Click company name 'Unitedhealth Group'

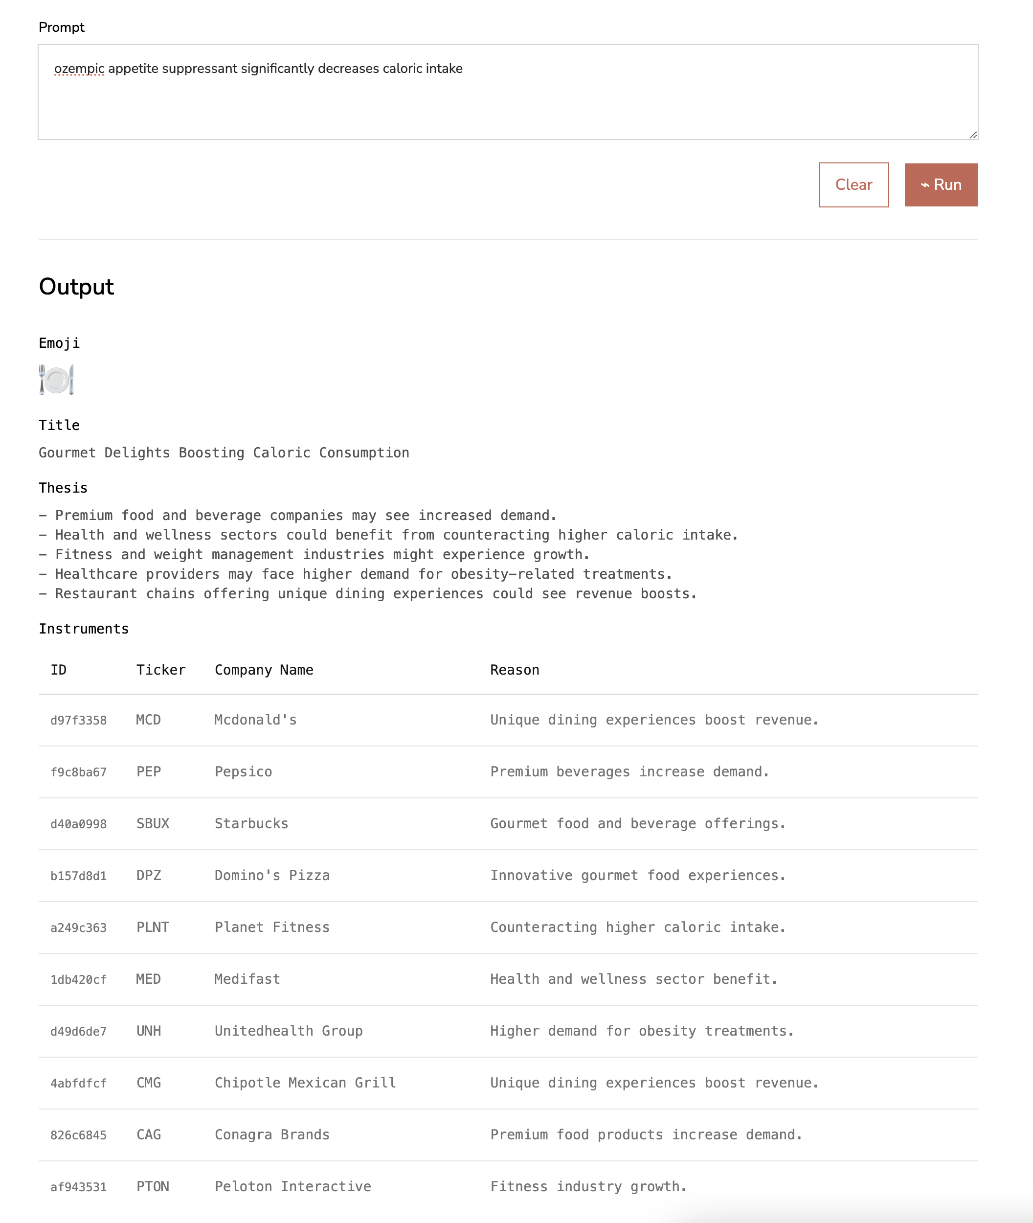(288, 1031)
